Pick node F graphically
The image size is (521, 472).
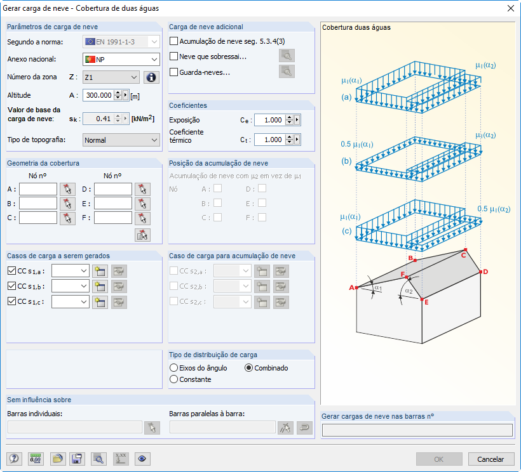click(x=142, y=218)
